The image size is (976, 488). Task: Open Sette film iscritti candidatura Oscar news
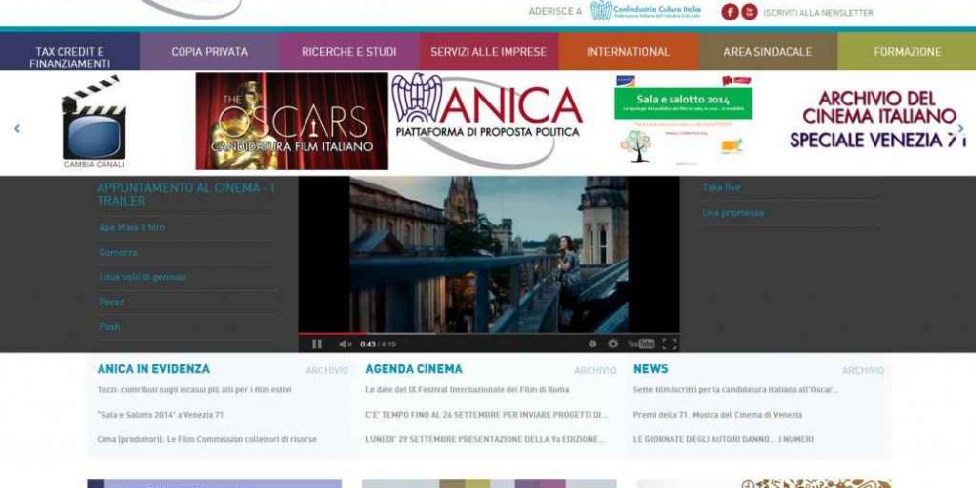(x=736, y=389)
